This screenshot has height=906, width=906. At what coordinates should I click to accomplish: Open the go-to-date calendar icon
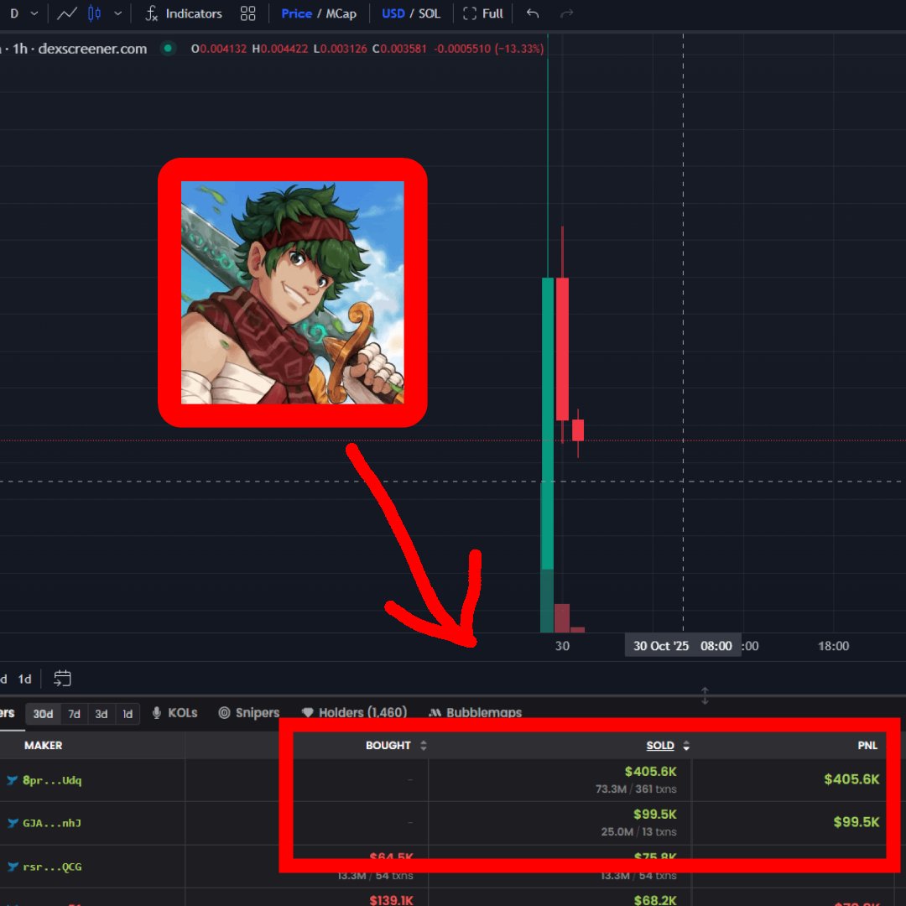point(62,679)
